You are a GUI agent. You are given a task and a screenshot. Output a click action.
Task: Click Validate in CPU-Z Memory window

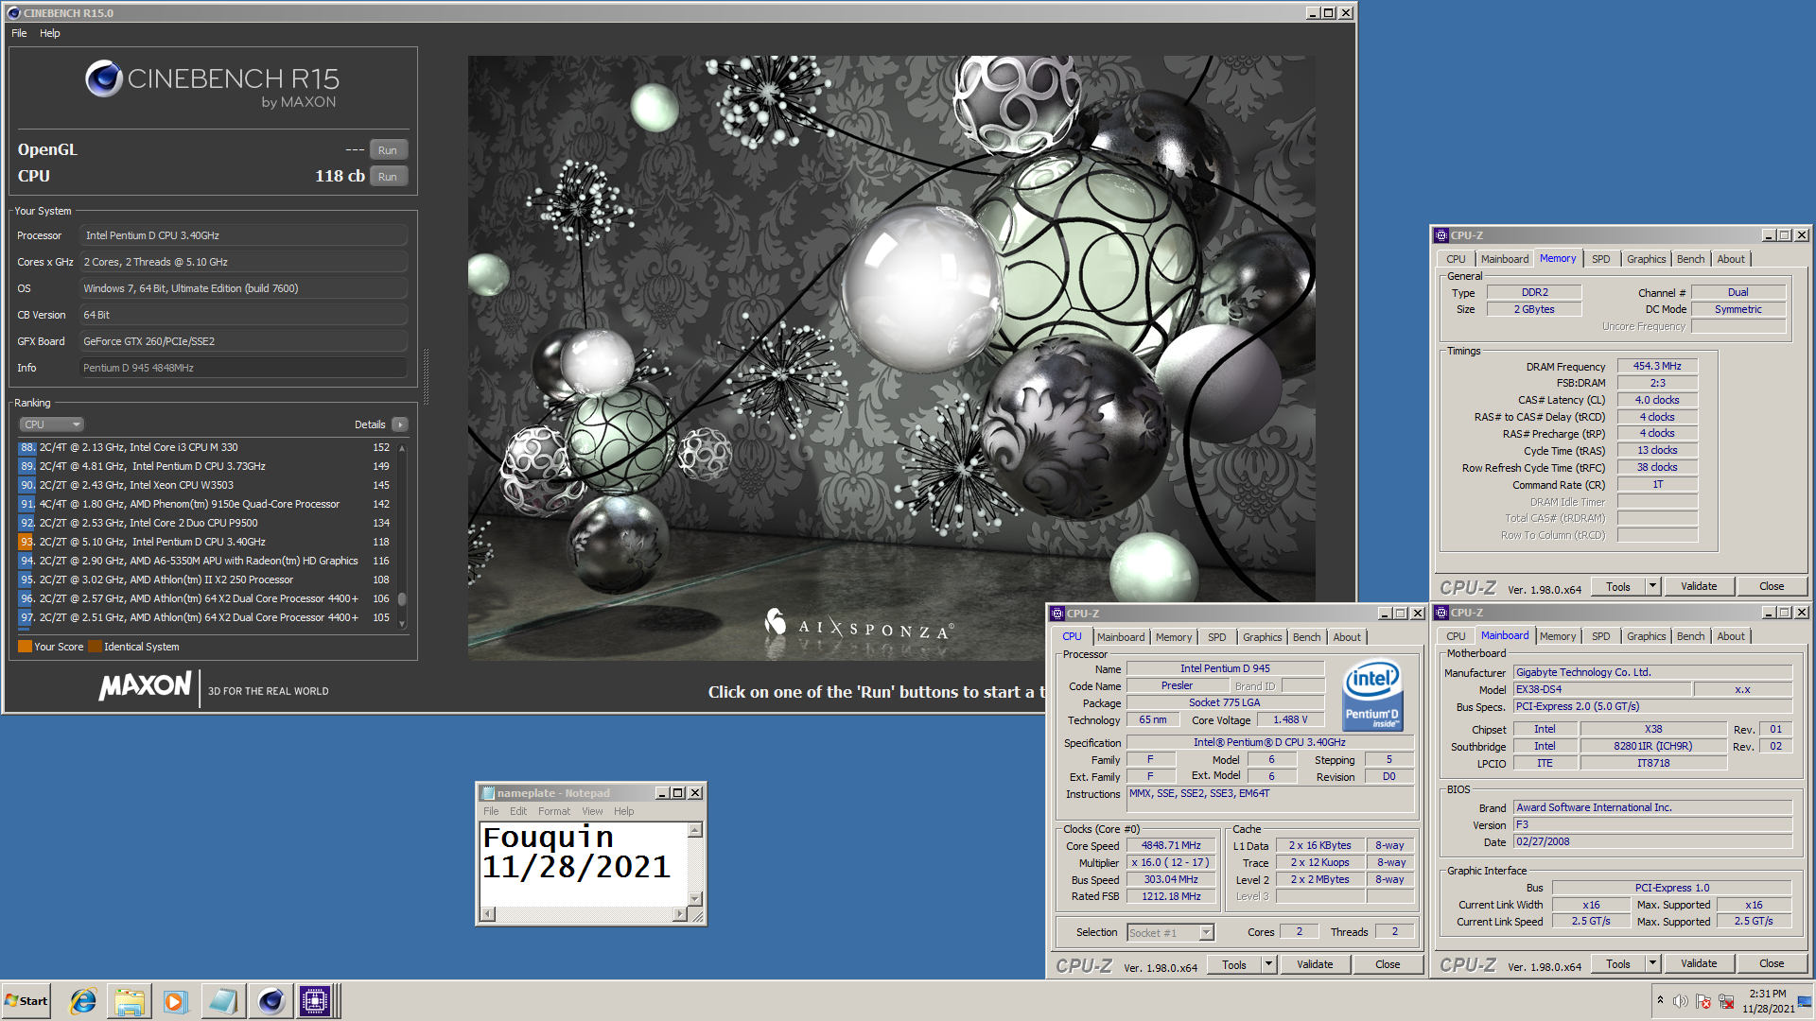coord(1699,586)
